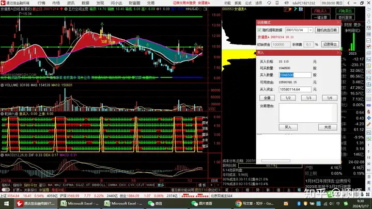Switch to the 指标A tab
Viewport: 372px width, 209px height.
(x=6, y=185)
